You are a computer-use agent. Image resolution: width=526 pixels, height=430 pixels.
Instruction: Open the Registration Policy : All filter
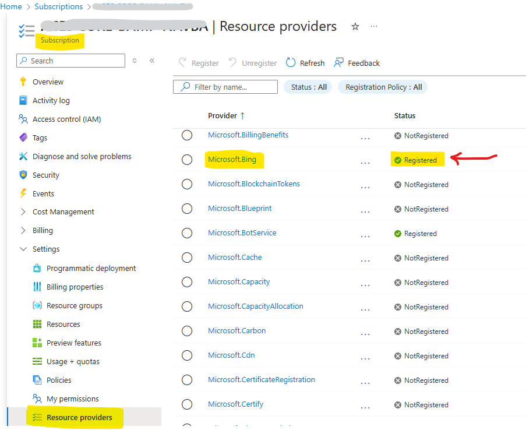[383, 87]
